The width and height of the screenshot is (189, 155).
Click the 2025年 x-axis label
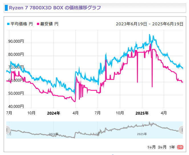click(x=142, y=113)
